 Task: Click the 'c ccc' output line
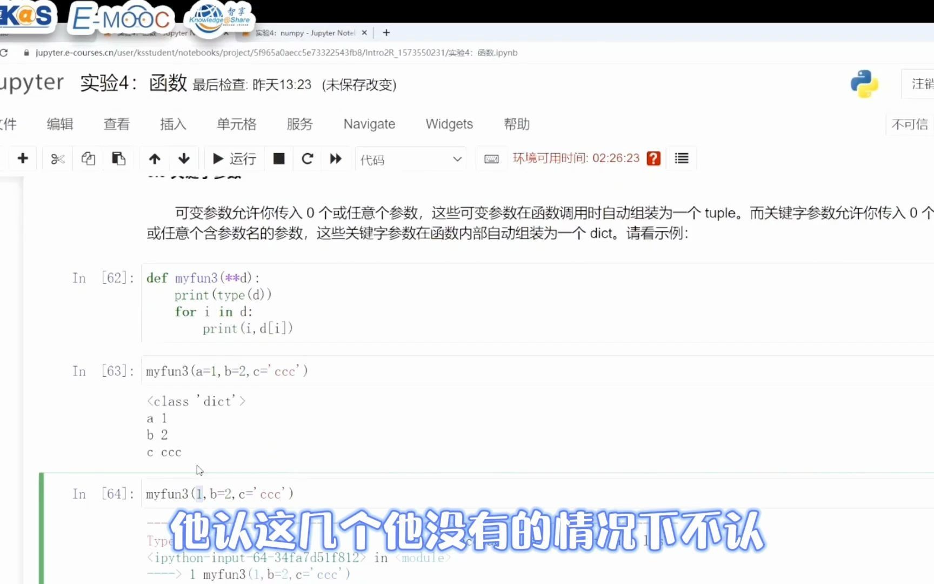coord(164,452)
